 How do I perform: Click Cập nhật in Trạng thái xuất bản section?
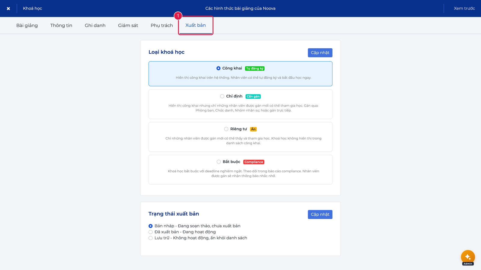pos(320,214)
